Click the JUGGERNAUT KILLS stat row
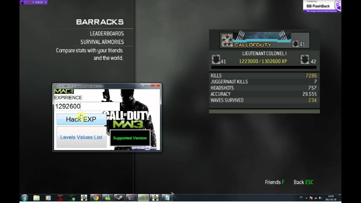The image size is (361, 203). (264, 82)
